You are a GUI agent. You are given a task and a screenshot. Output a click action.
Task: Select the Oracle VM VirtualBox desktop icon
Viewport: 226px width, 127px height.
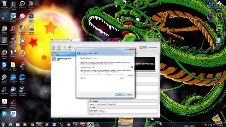[22, 91]
